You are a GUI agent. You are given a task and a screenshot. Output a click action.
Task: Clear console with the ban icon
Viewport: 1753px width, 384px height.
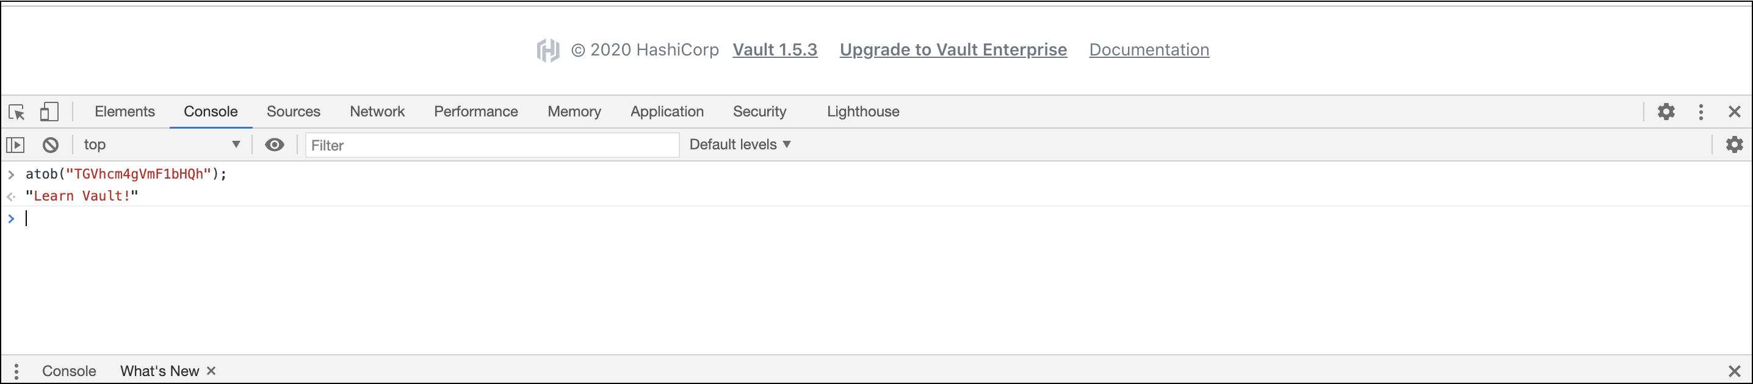click(x=51, y=145)
